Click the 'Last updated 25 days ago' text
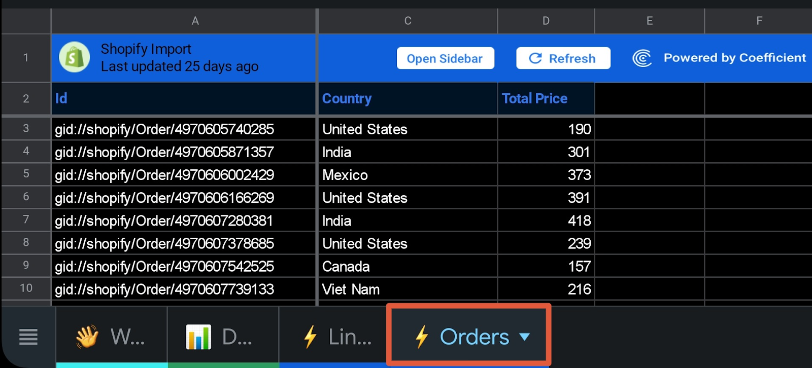This screenshot has height=368, width=812. click(180, 66)
